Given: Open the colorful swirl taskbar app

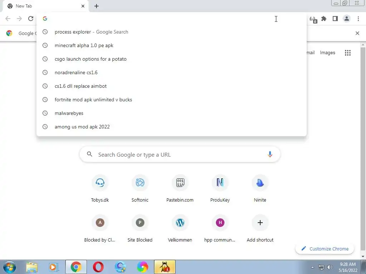Looking at the screenshot, I should pos(142,267).
